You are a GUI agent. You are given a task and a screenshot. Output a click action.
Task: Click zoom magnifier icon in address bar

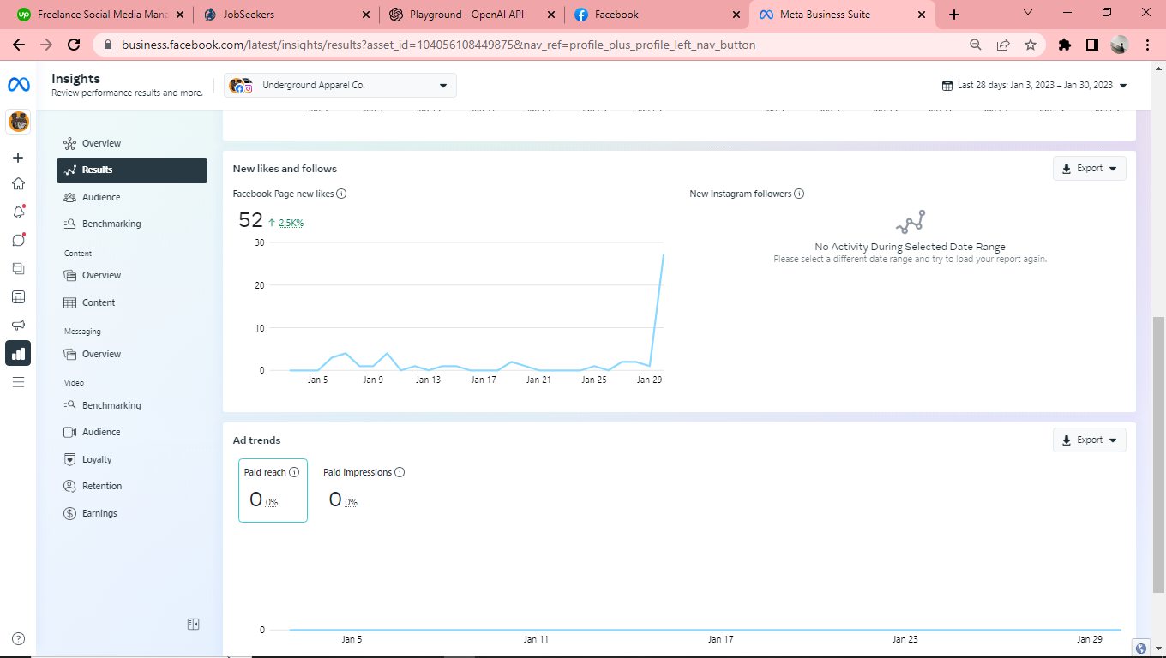[976, 45]
